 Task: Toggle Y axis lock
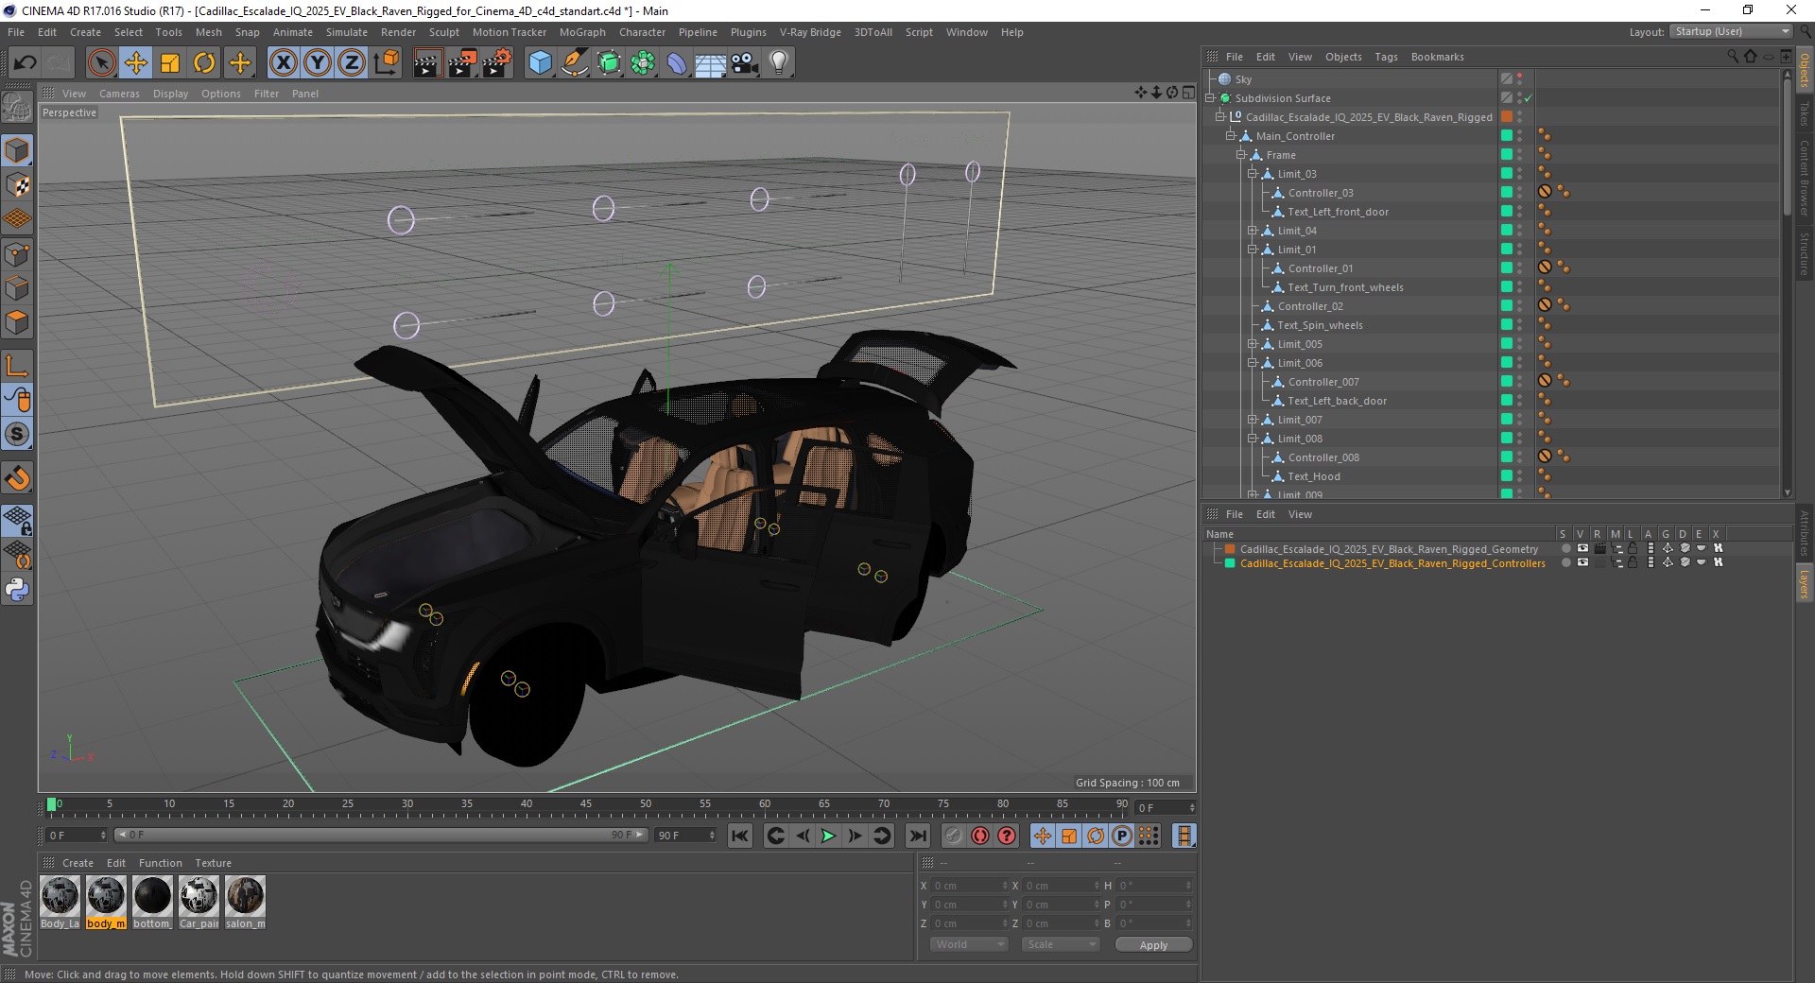pos(318,63)
